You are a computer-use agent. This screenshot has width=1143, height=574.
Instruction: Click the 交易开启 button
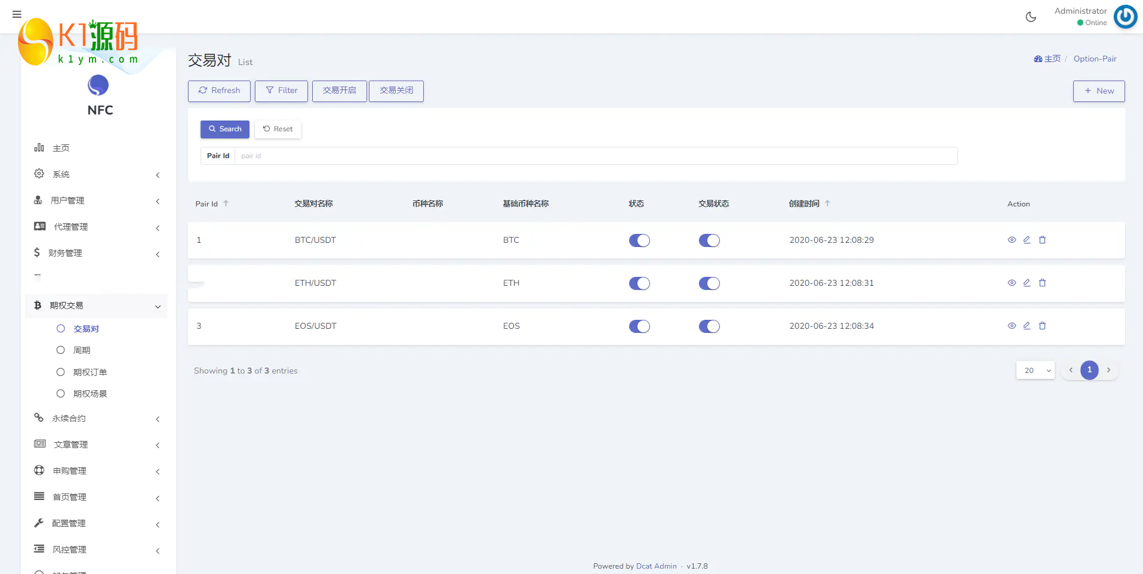339,91
